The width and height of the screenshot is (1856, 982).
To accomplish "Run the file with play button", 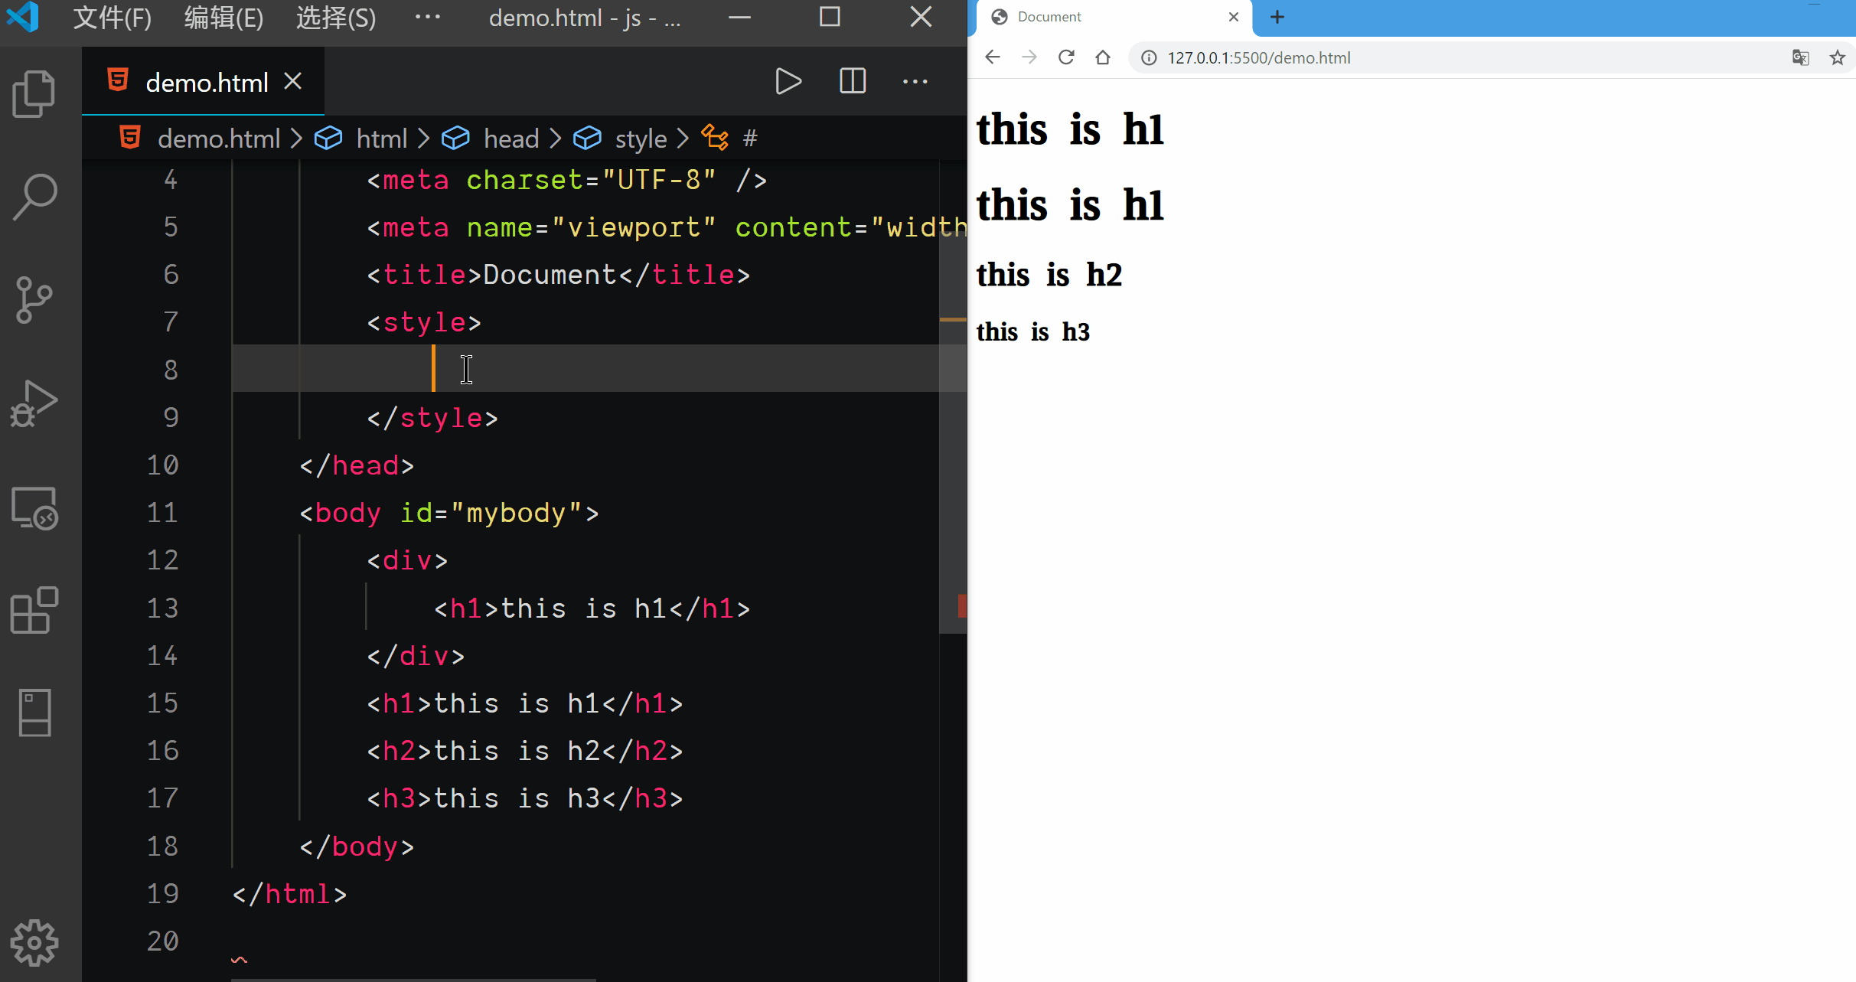I will pos(788,81).
